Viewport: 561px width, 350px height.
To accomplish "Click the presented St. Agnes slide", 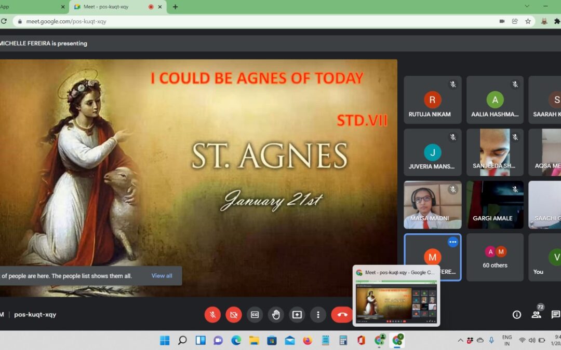I will [x=198, y=178].
